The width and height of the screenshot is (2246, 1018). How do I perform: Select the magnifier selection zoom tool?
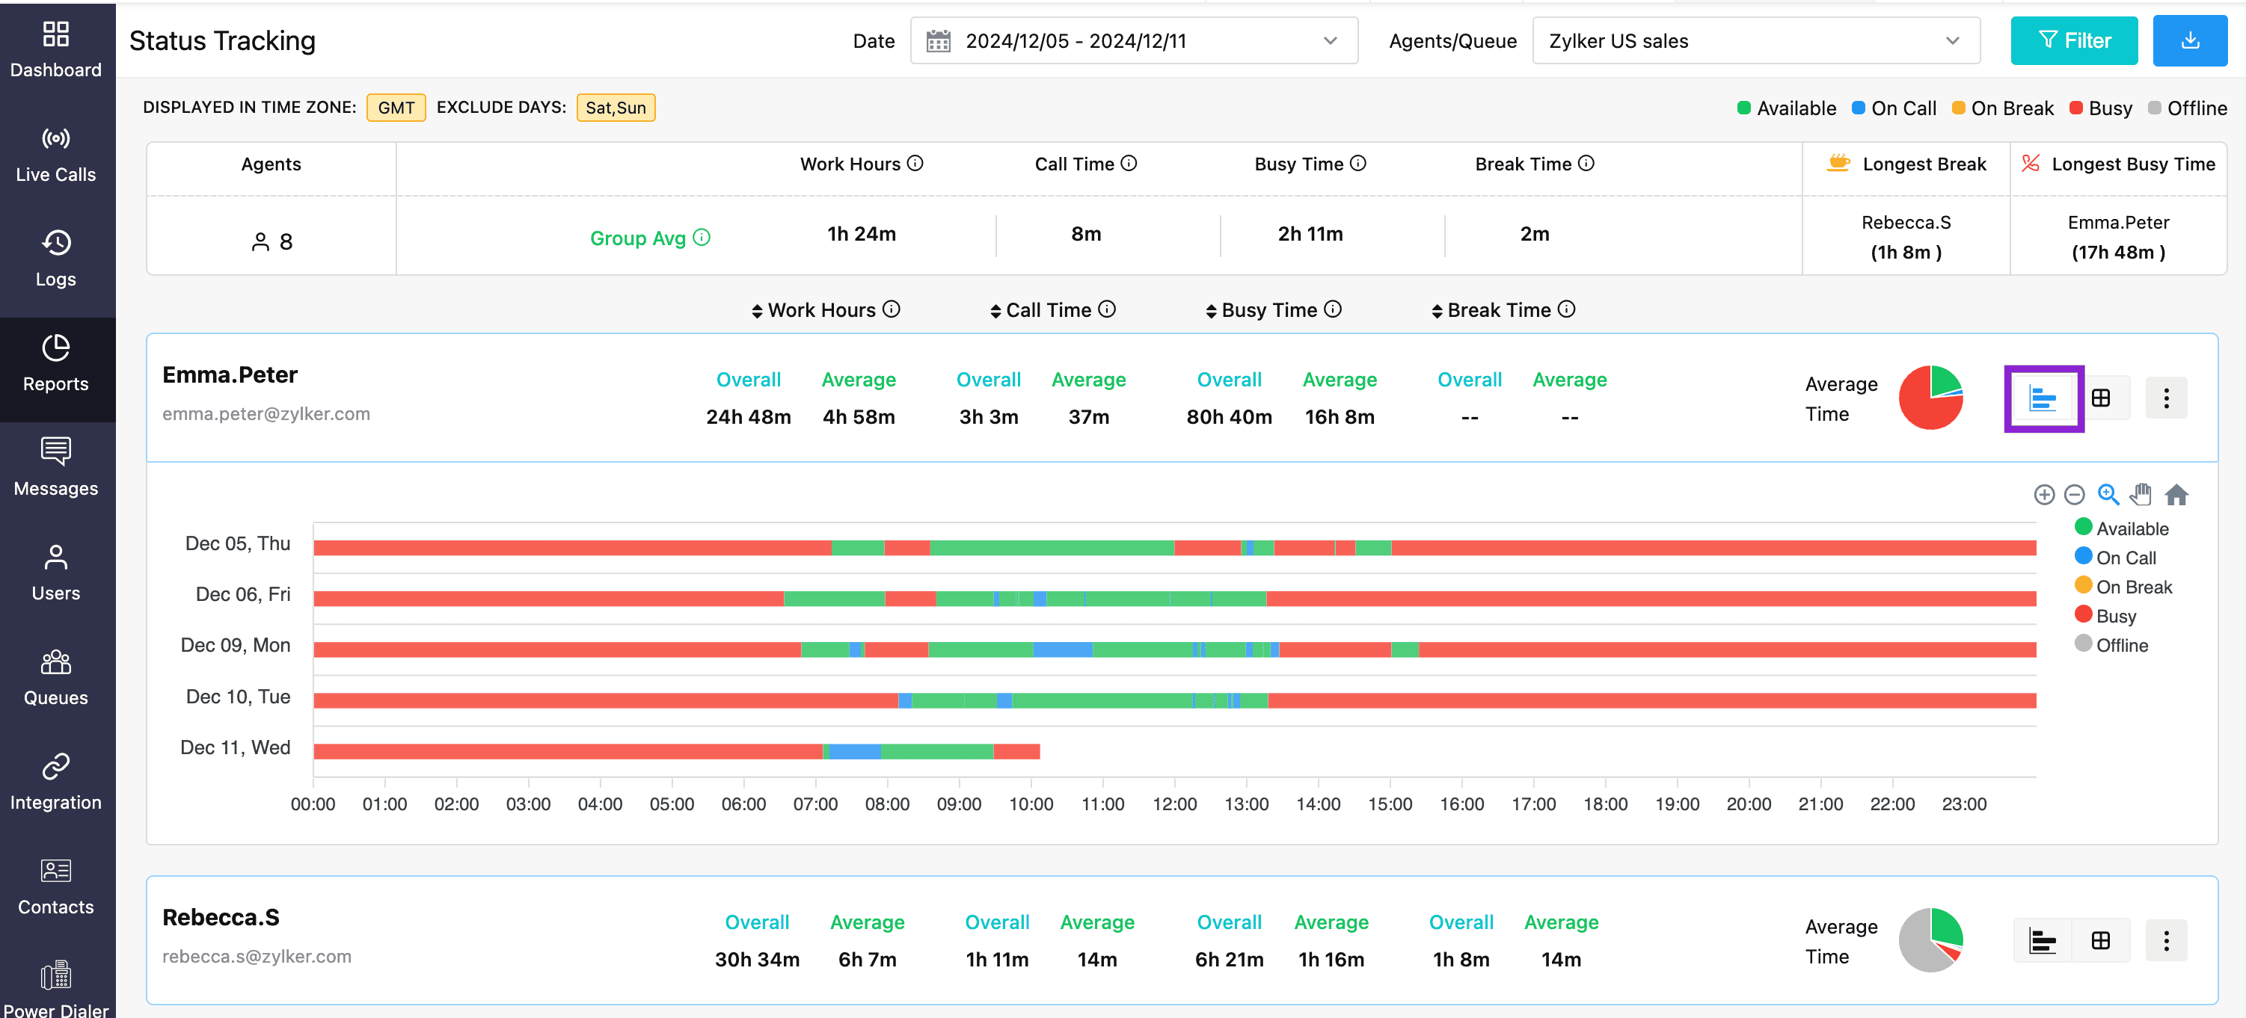coord(2108,494)
